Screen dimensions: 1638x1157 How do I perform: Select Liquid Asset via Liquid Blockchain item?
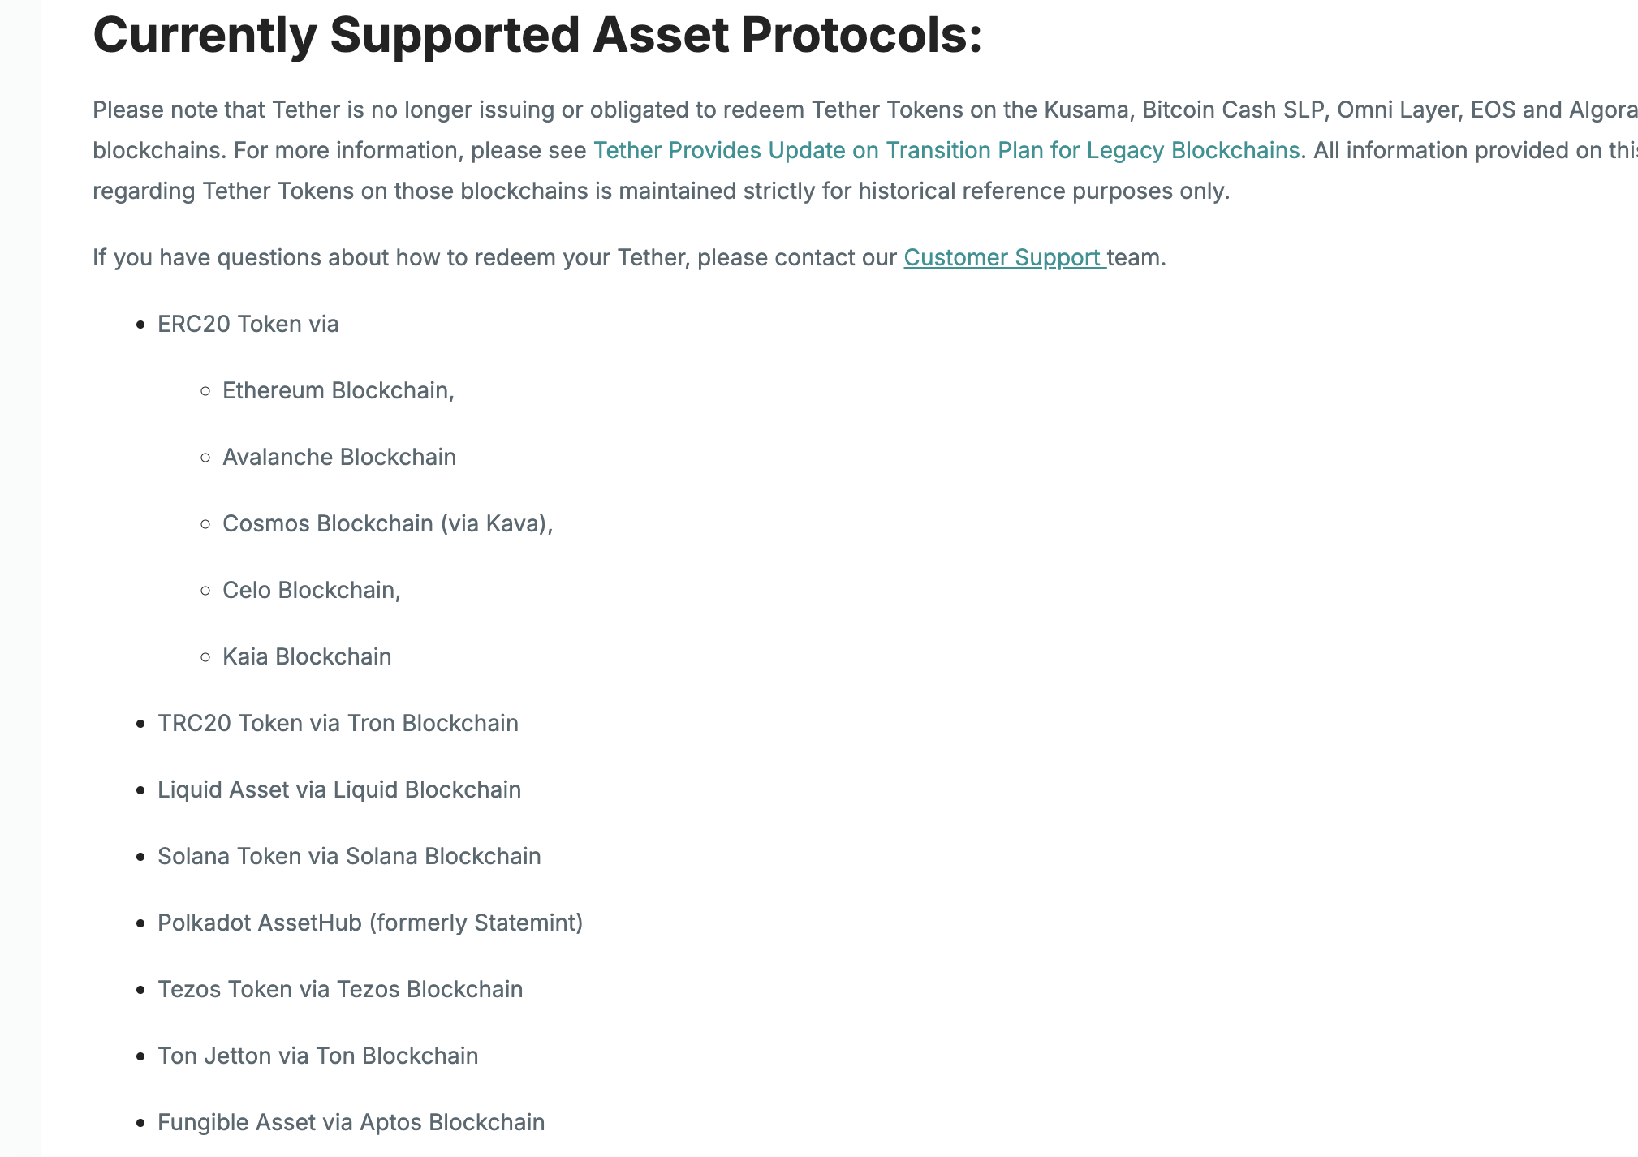coord(338,790)
